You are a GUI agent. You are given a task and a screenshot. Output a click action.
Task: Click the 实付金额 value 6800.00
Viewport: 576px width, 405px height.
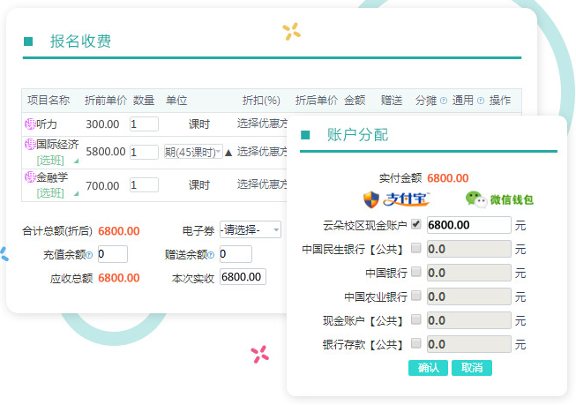tap(448, 178)
